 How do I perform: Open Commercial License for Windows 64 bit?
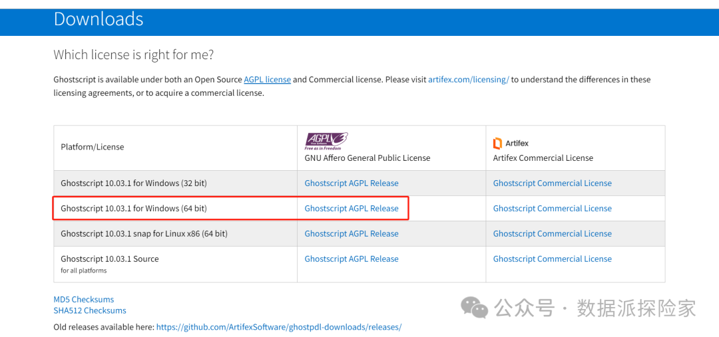552,208
